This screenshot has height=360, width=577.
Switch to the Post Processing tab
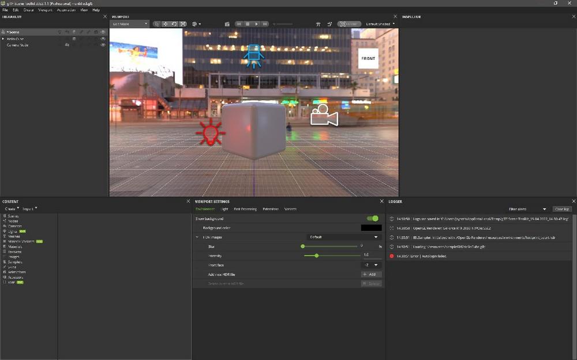(x=245, y=209)
